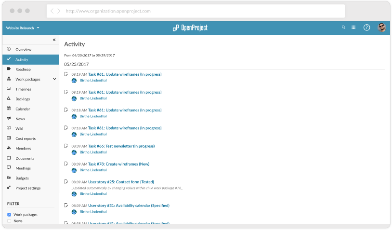Open the help question mark icon
Viewport: 392px width, 234px height.
click(x=366, y=28)
